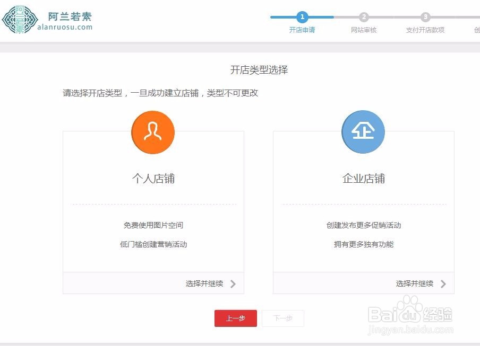This screenshot has width=480, height=346.
Task: Click the numbered circle for step 3
Action: 425,16
